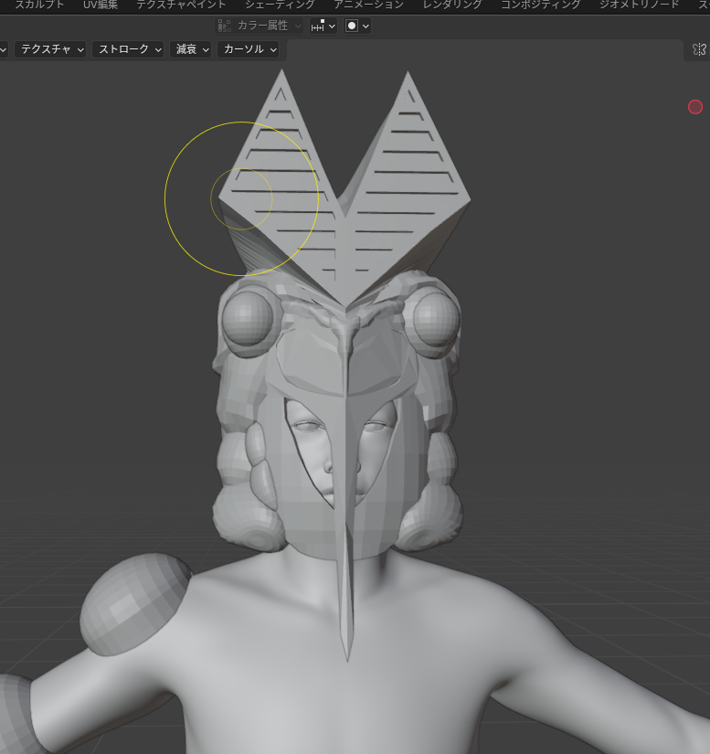The image size is (710, 754).
Task: Open the ジオメトリノード workspace tab
Action: [x=639, y=5]
